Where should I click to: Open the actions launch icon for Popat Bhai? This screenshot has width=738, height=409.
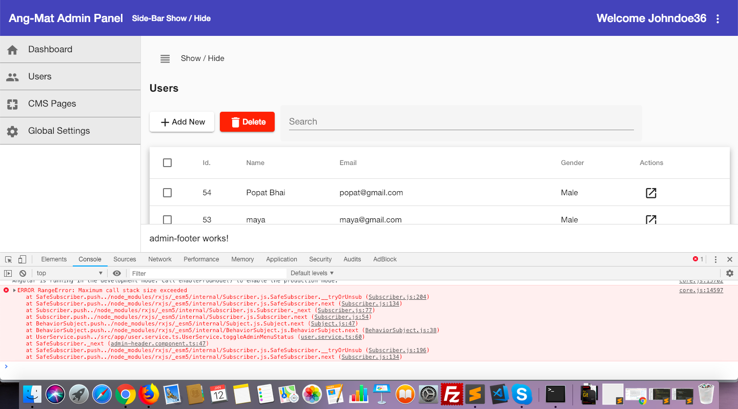(650, 193)
